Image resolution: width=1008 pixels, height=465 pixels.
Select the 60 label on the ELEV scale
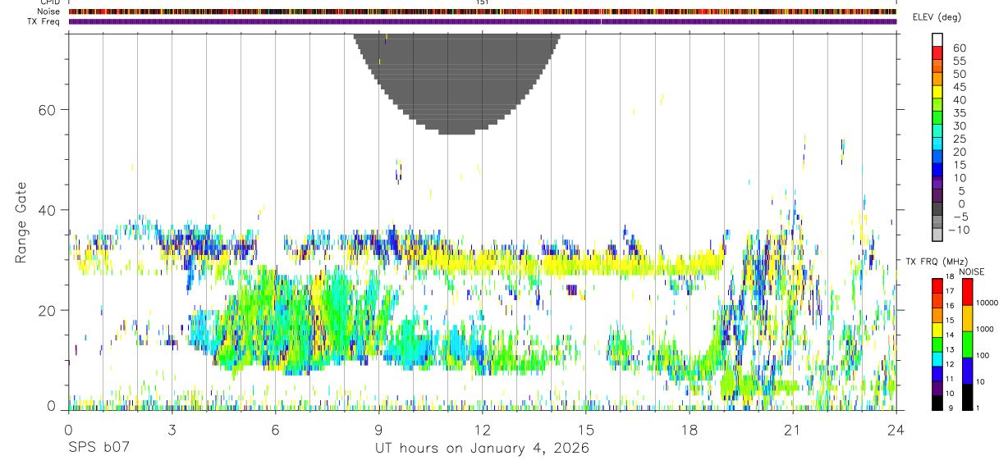point(959,48)
